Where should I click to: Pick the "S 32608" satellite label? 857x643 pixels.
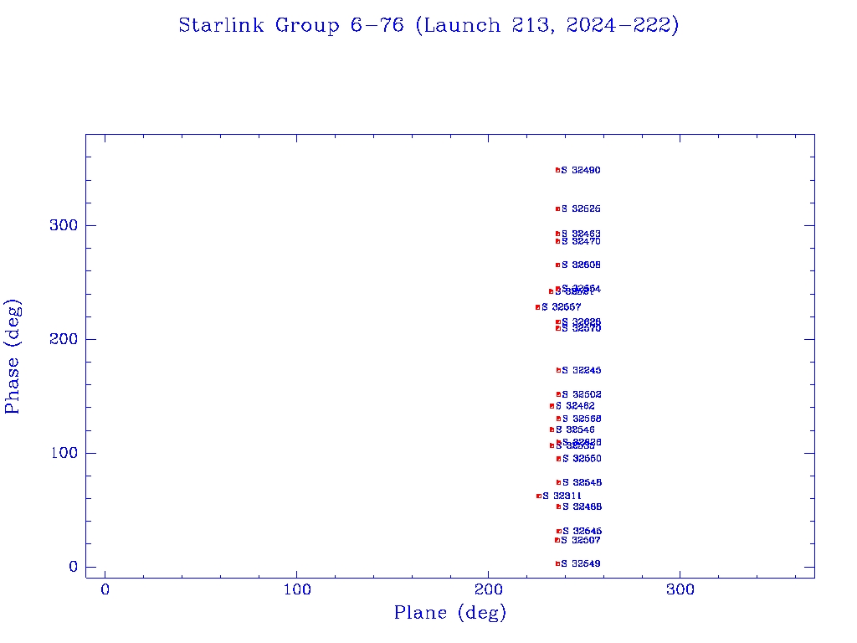coord(581,265)
